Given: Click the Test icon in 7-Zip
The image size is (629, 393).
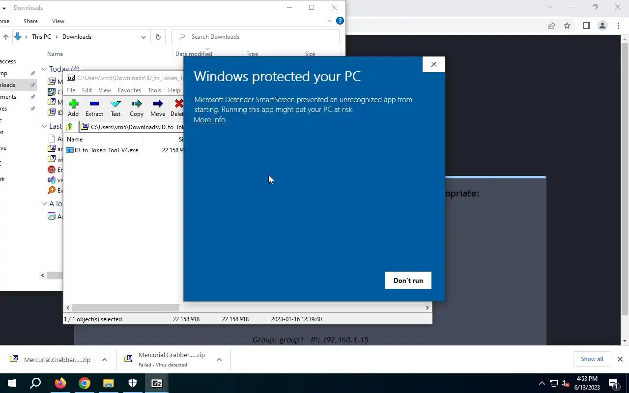Looking at the screenshot, I should (x=115, y=108).
